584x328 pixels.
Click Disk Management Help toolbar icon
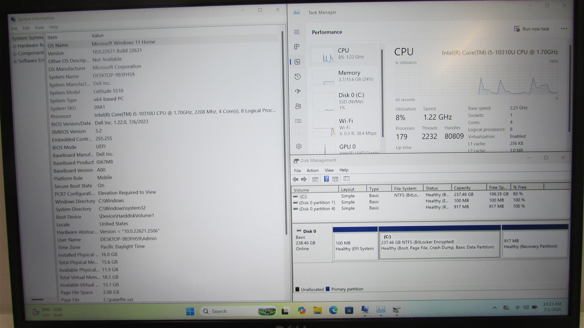(x=326, y=179)
